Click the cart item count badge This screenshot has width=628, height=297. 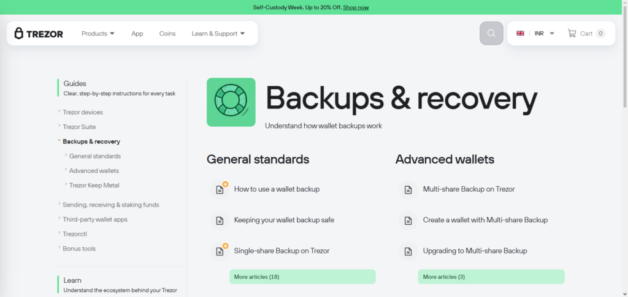[x=600, y=33]
